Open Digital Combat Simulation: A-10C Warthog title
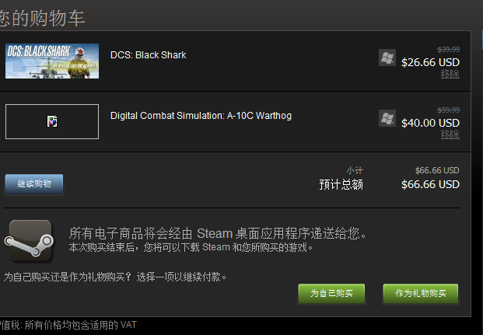 201,116
